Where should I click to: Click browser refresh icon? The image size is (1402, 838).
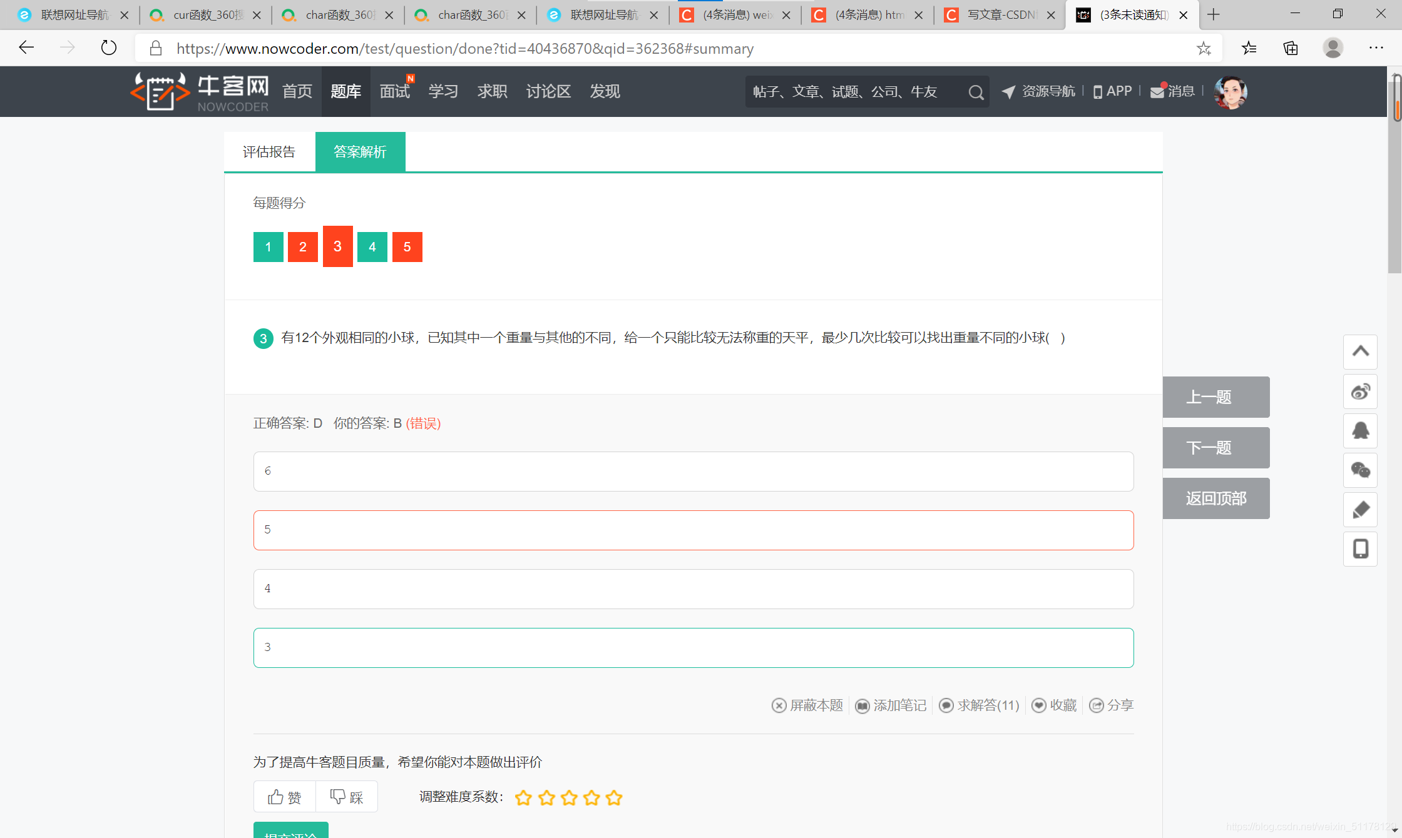[108, 48]
